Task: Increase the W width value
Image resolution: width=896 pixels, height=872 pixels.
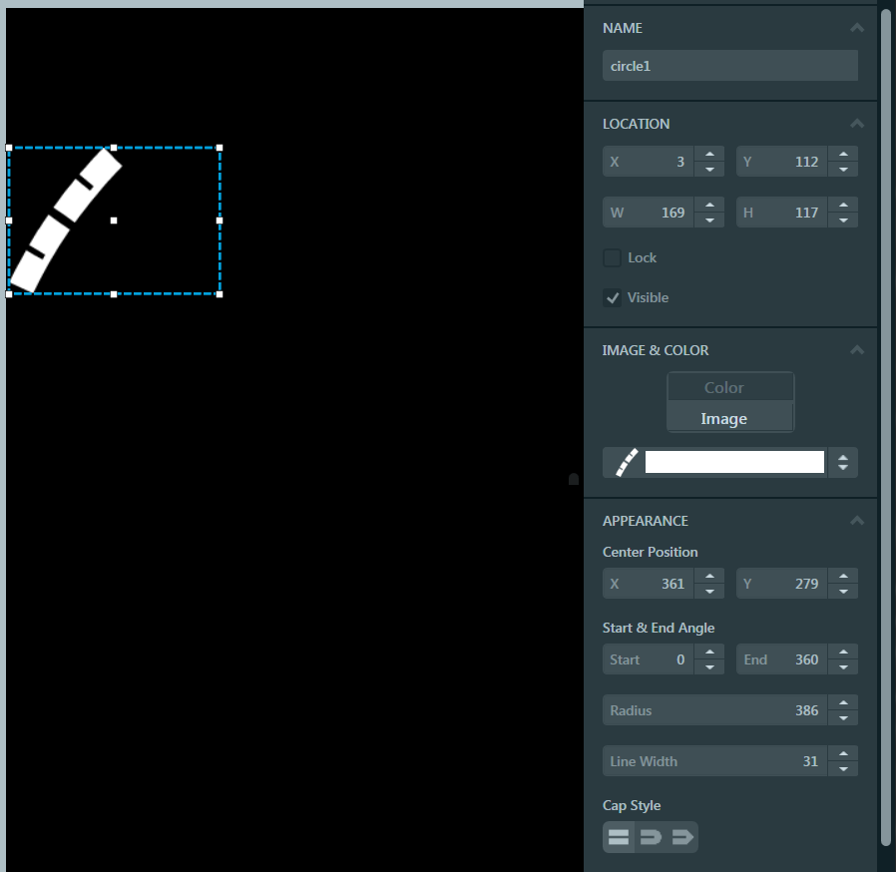Action: [709, 206]
